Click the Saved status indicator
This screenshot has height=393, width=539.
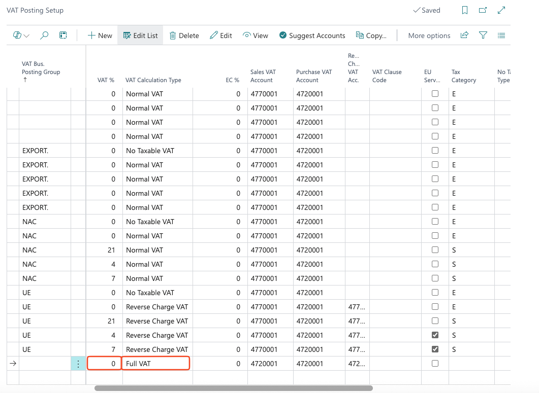[x=427, y=10]
